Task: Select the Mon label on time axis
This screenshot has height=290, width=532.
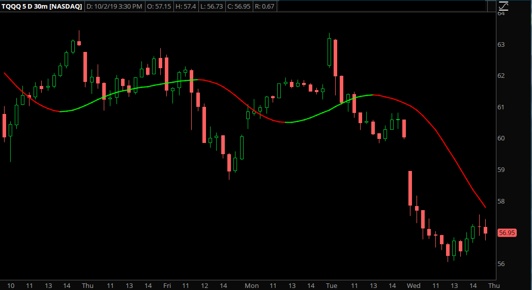Action: tap(251, 286)
